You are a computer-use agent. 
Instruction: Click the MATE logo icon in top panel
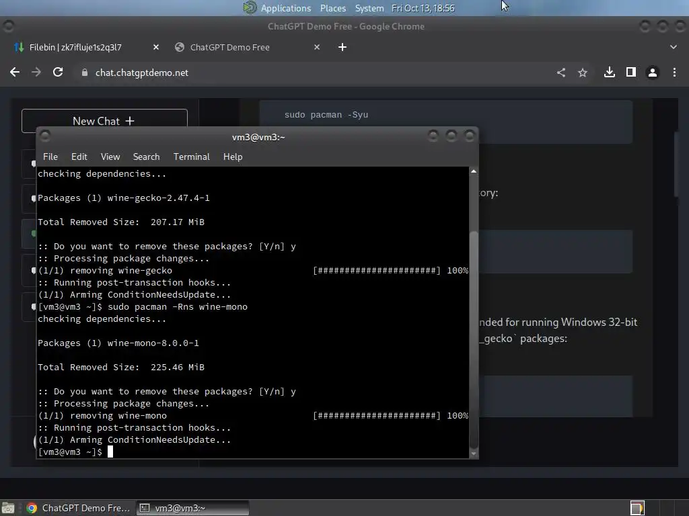point(250,8)
